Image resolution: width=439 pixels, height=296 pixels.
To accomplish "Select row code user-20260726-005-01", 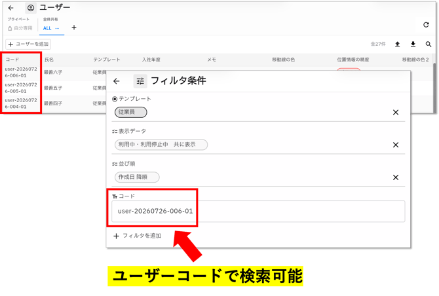I will (x=21, y=88).
